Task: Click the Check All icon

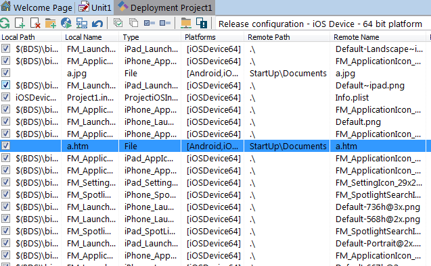Action: (x=118, y=23)
